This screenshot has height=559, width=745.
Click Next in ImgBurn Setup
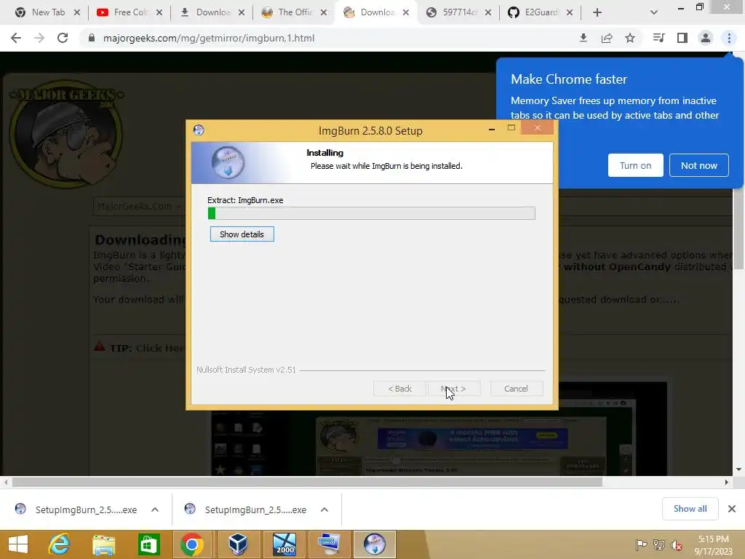[454, 389]
